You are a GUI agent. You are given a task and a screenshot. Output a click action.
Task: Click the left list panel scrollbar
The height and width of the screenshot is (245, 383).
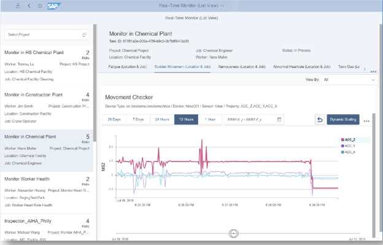pyautogui.click(x=95, y=83)
